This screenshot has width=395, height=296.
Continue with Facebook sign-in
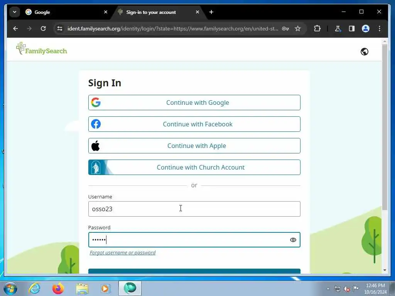tap(194, 124)
